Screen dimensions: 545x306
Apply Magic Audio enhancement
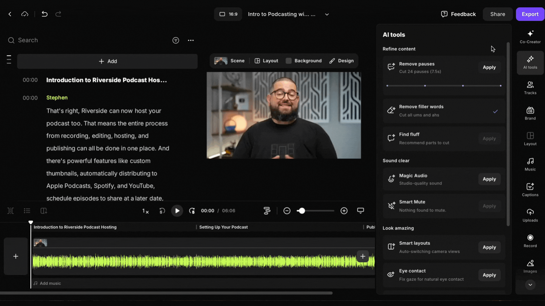(x=489, y=179)
